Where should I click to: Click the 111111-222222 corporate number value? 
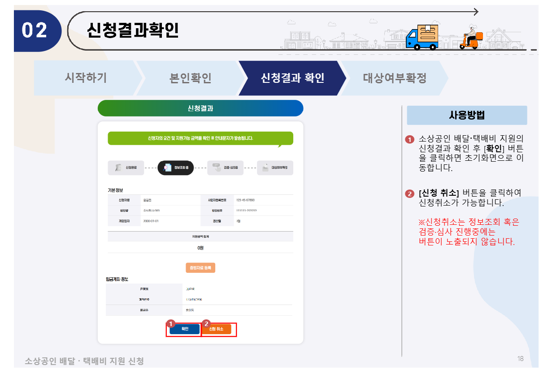(246, 210)
